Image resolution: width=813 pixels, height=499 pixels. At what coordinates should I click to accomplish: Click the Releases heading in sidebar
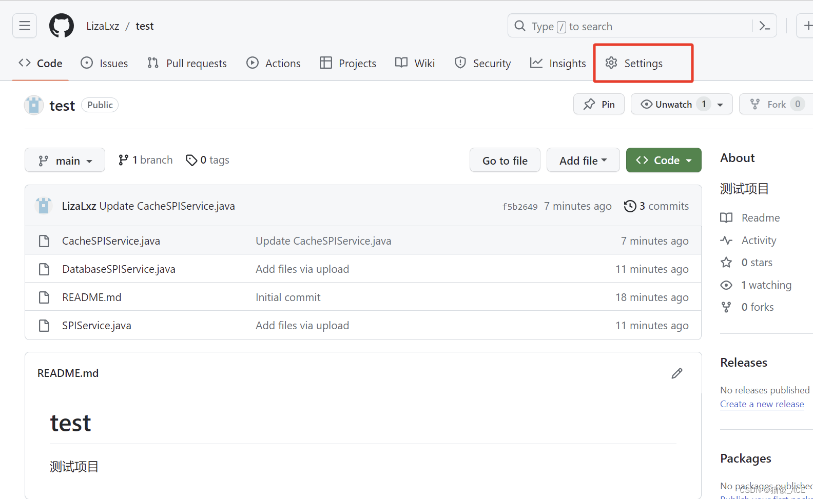[x=744, y=363]
